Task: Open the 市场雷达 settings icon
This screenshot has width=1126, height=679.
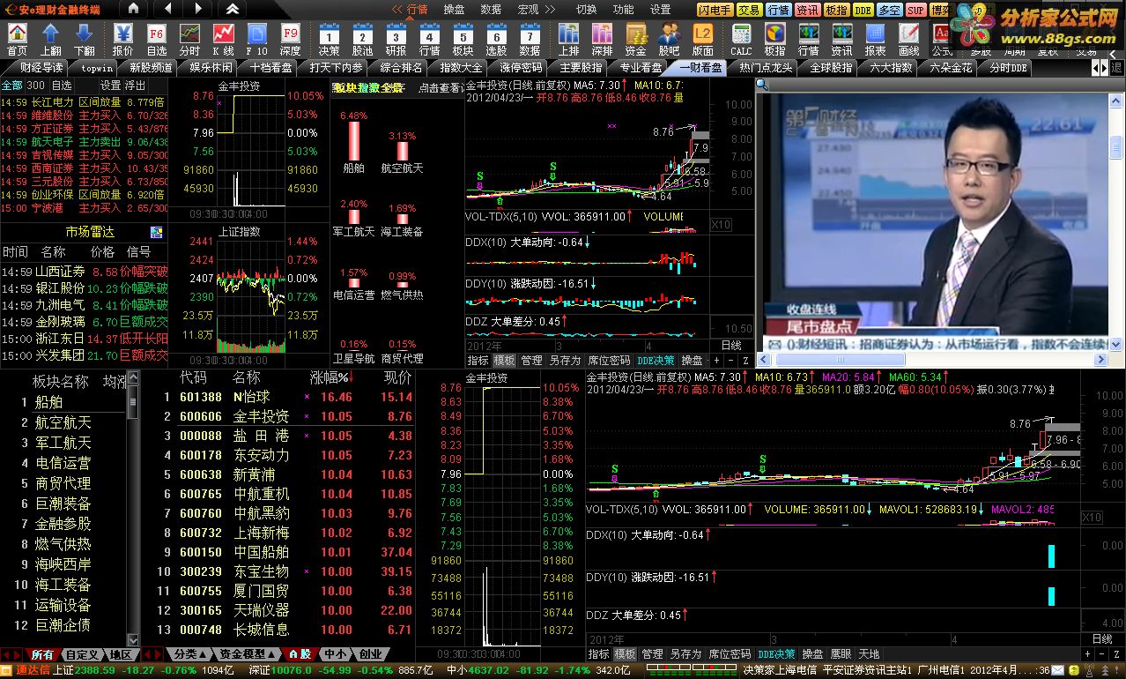Action: tap(157, 232)
